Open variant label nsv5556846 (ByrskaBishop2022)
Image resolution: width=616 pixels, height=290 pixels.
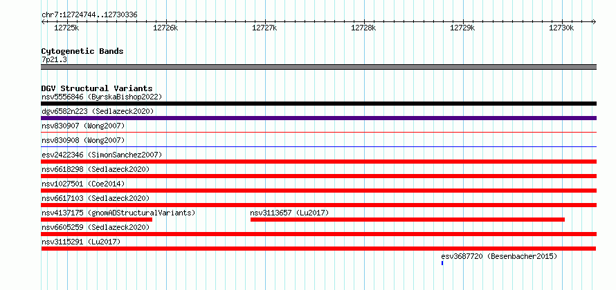[x=102, y=97]
